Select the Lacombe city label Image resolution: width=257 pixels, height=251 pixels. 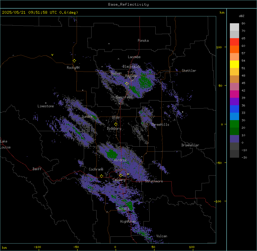click(134, 57)
